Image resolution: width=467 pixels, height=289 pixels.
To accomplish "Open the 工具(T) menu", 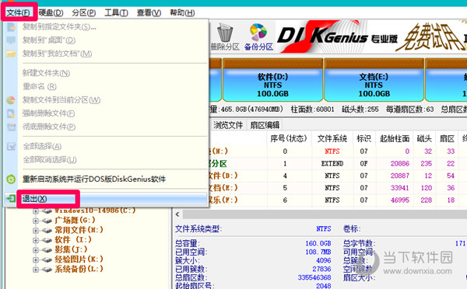I will coord(116,12).
